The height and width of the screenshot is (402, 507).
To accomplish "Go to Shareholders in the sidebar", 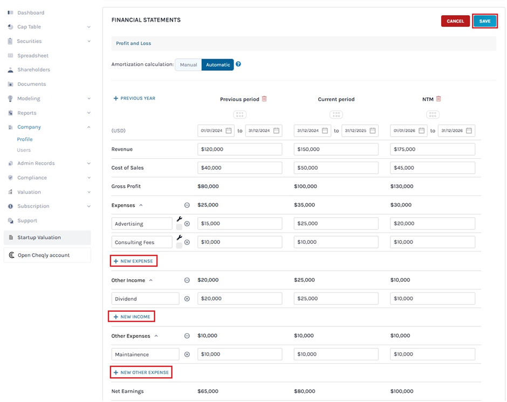I will [33, 70].
